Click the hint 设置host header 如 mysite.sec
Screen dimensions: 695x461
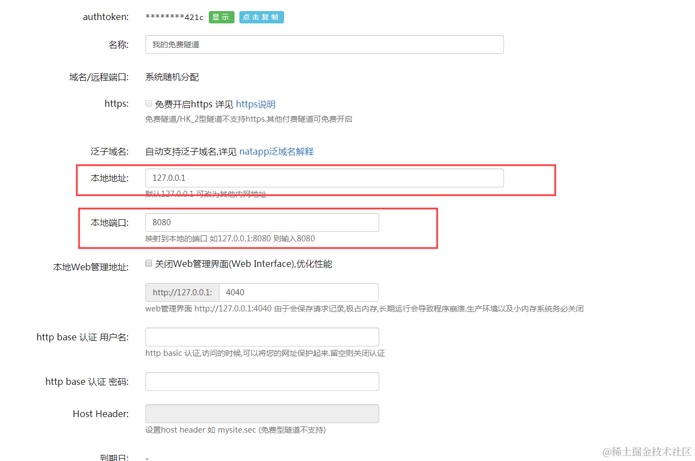tap(236, 430)
